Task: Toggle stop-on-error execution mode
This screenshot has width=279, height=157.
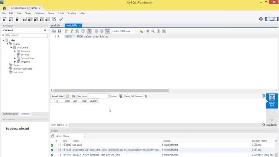Action: coord(89,31)
